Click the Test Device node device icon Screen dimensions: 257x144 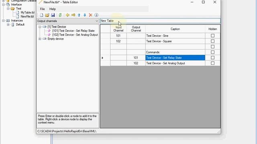pos(45,27)
